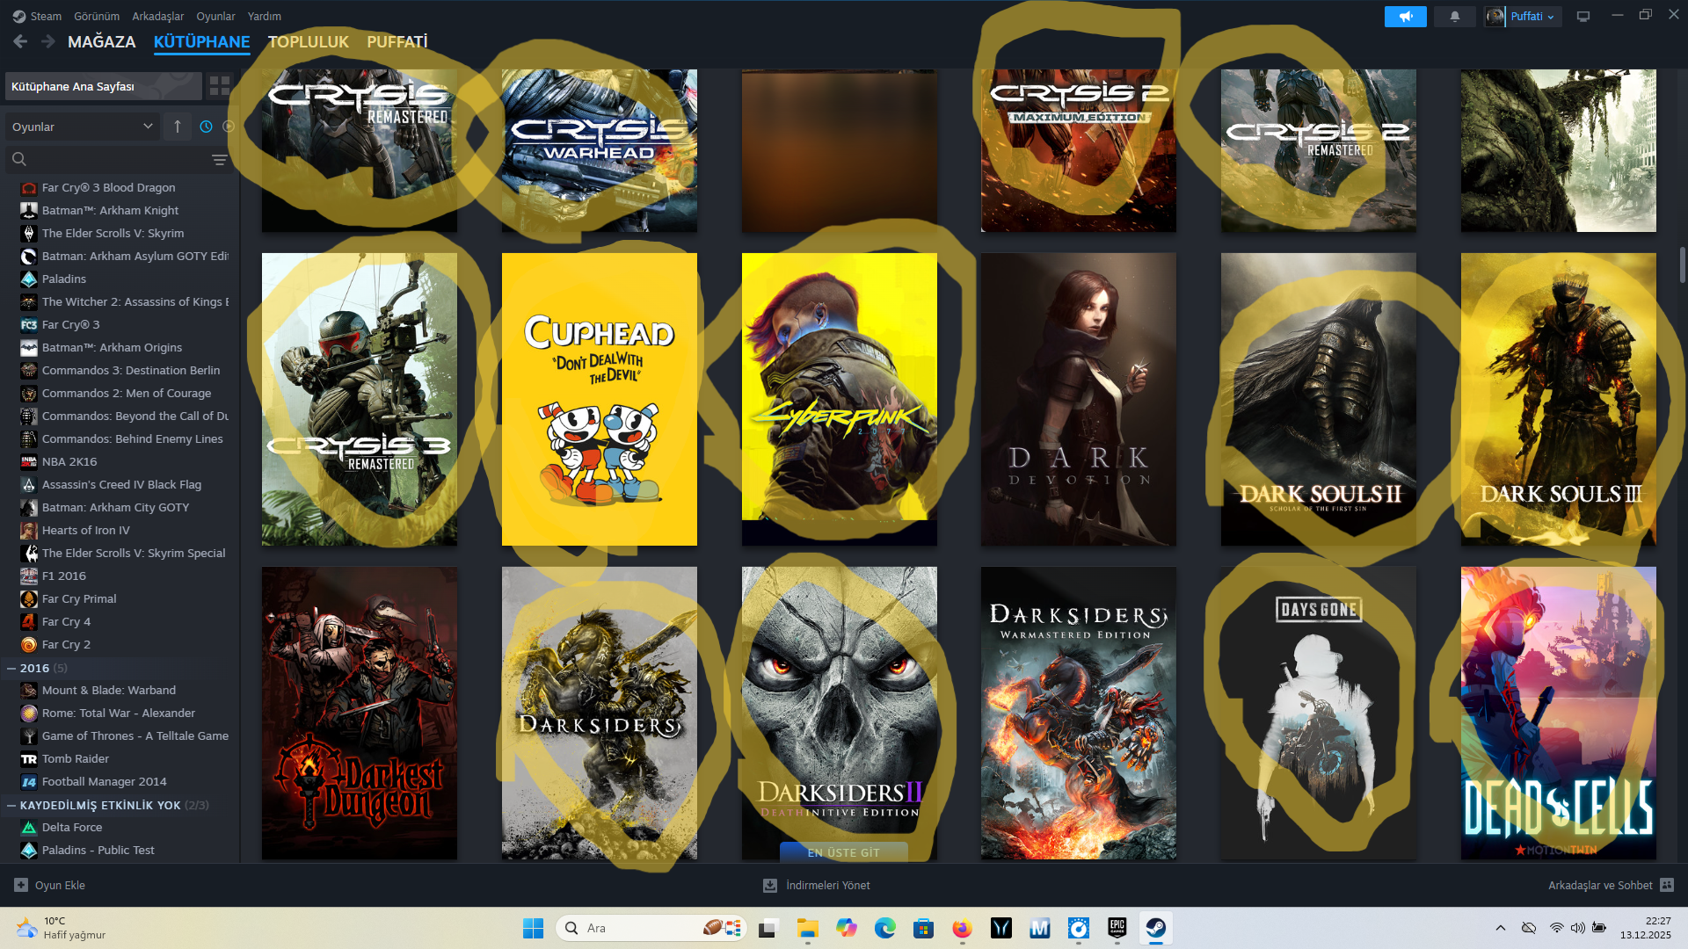1688x949 pixels.
Task: Toggle show ready-to-play games filter
Action: pos(229,127)
